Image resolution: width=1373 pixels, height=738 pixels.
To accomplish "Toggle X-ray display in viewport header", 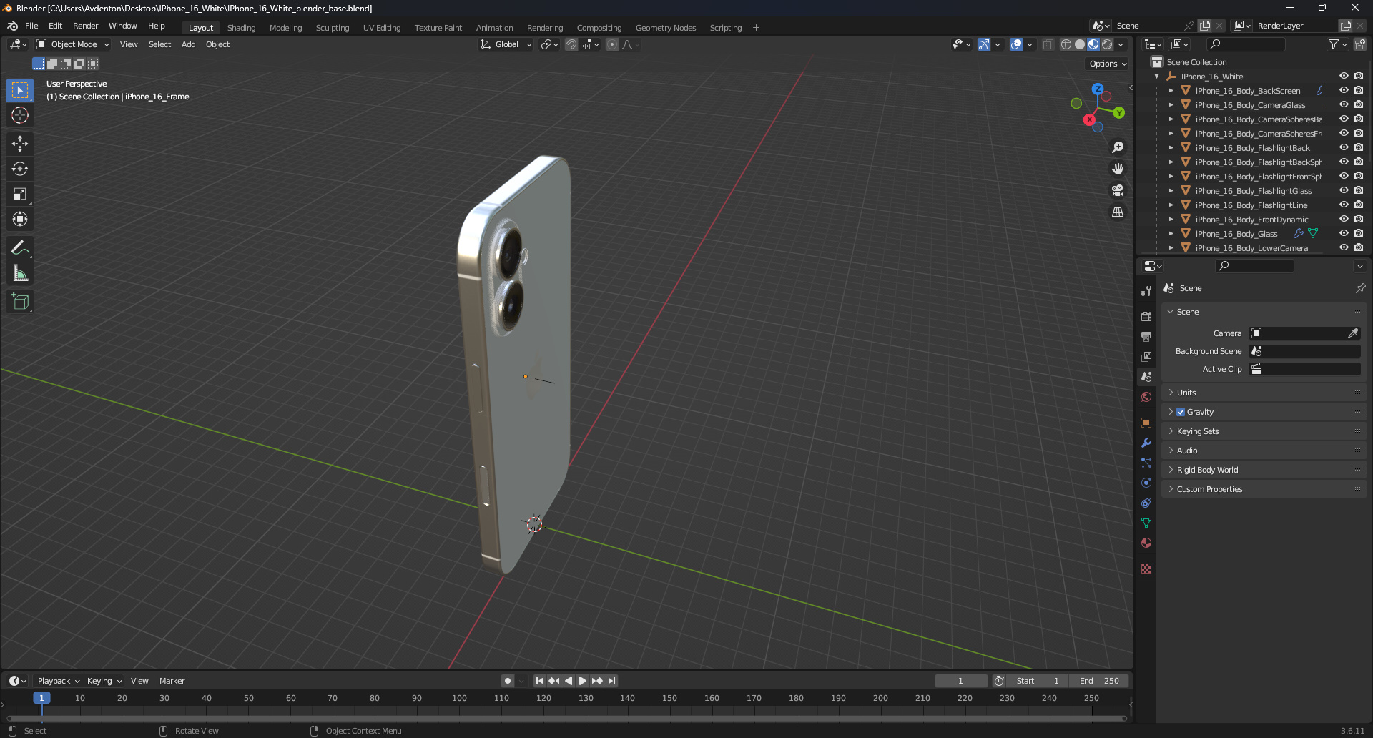I will pyautogui.click(x=1048, y=44).
